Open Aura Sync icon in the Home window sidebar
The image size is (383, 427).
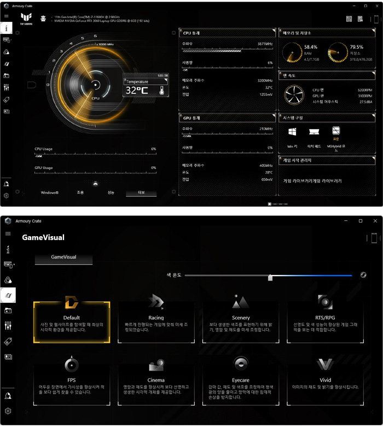point(6,52)
